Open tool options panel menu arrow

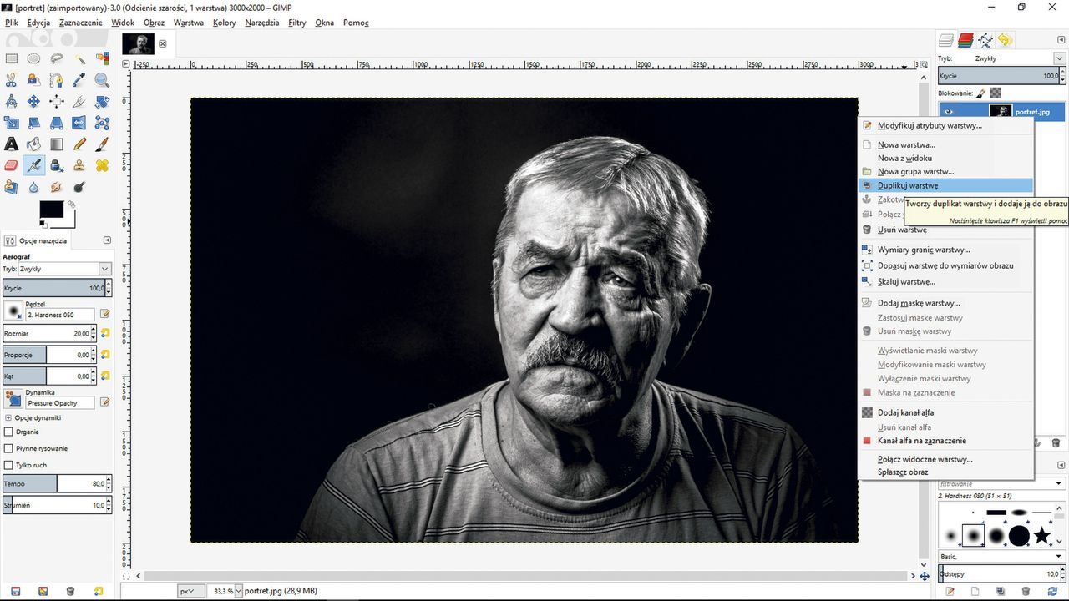(106, 240)
